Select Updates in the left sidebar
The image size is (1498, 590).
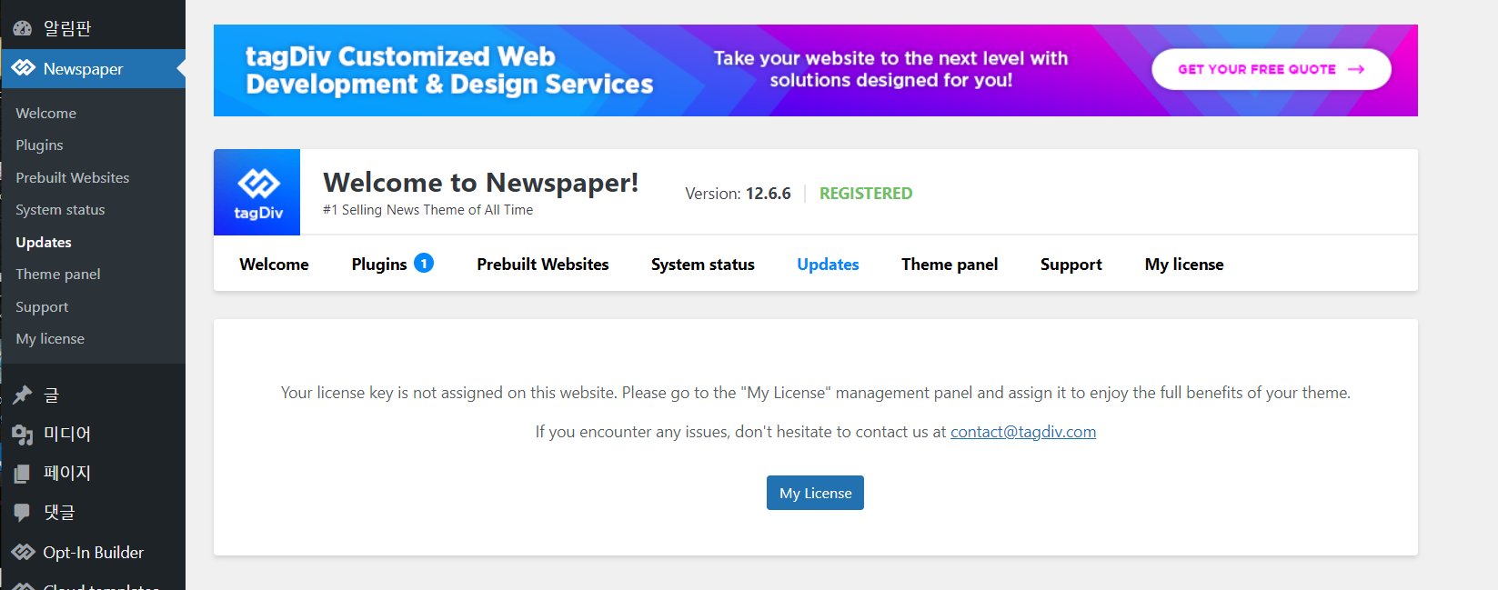pyautogui.click(x=44, y=242)
